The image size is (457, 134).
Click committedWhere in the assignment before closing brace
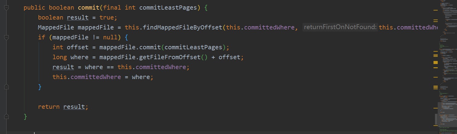click(96, 77)
